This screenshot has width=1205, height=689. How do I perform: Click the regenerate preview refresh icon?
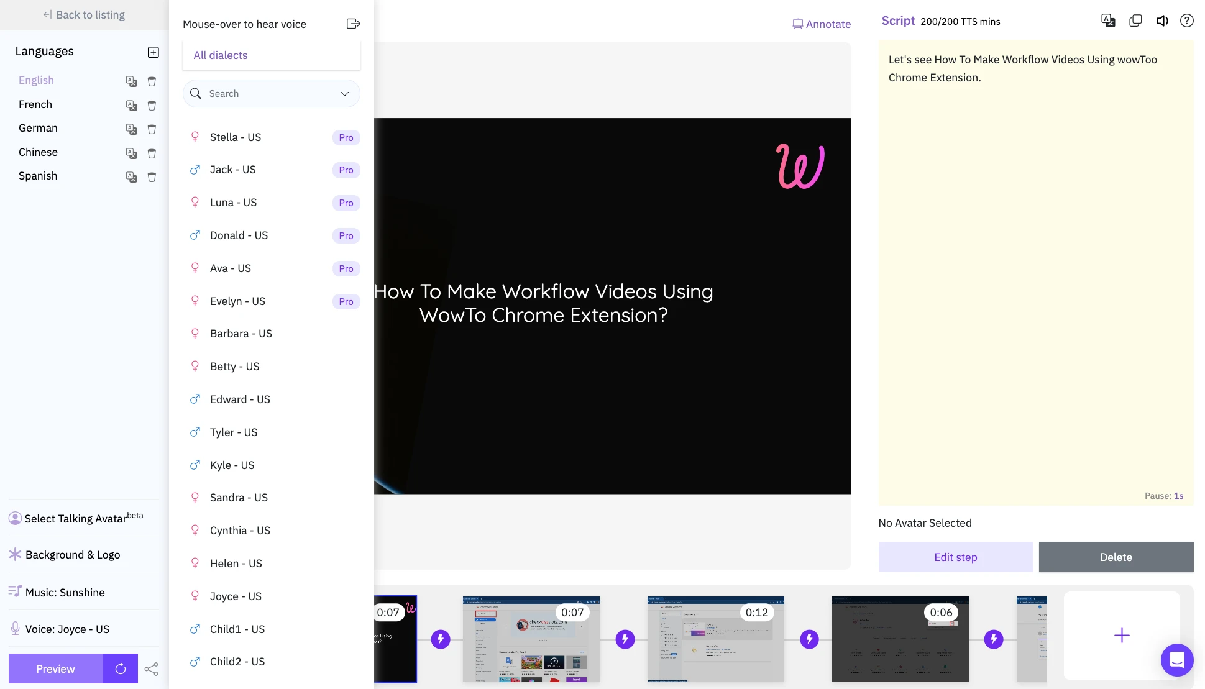121,668
